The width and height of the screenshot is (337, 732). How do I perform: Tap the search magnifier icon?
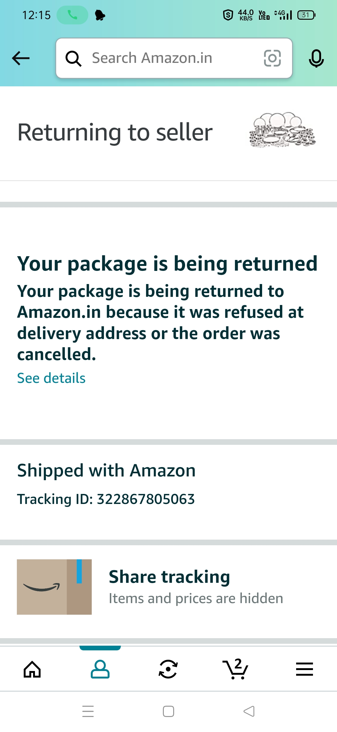click(x=73, y=58)
